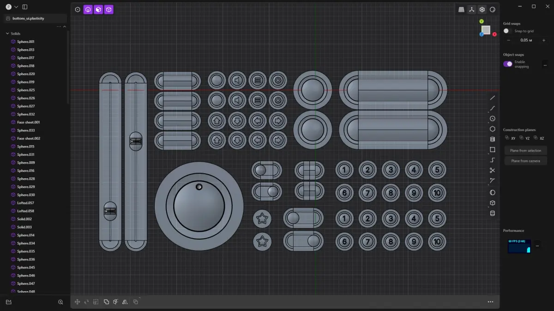
Task: Click the Rotate command icon in bottom bar
Action: point(86,302)
